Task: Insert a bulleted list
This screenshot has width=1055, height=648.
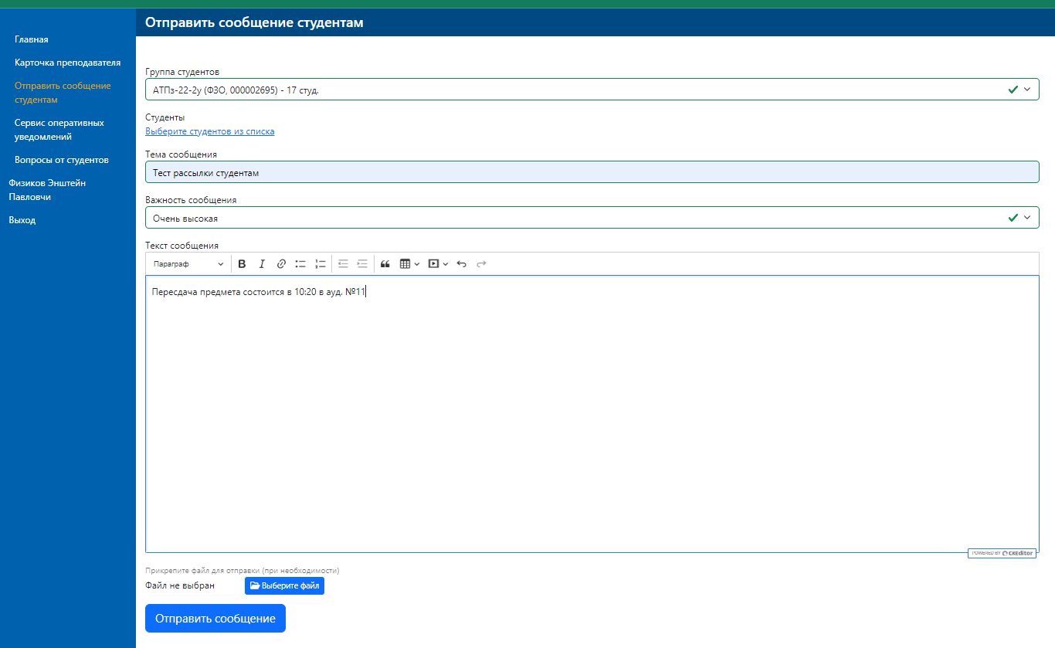Action: 301,264
